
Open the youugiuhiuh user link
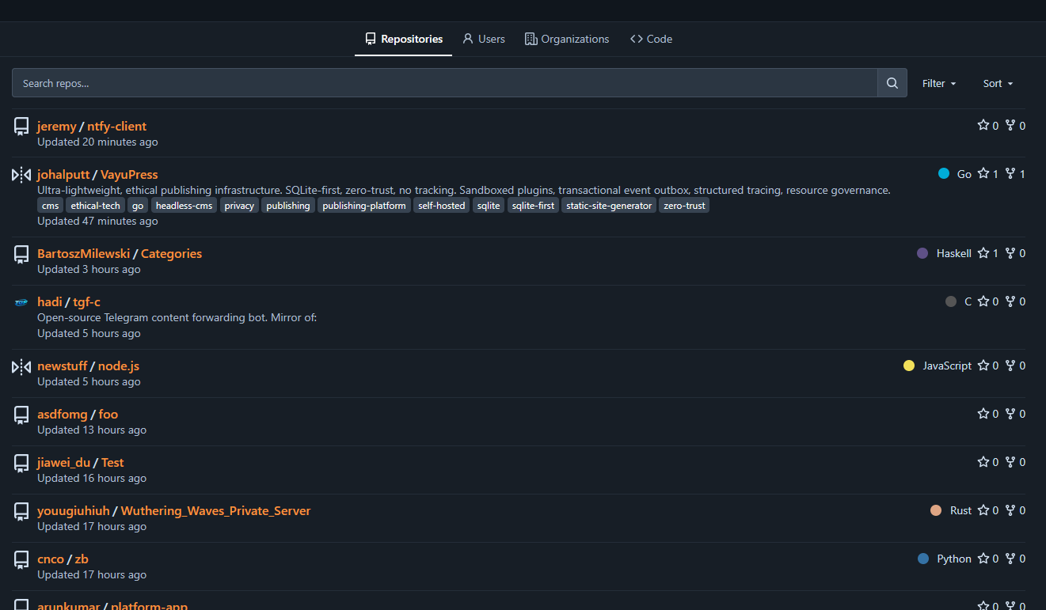[74, 511]
